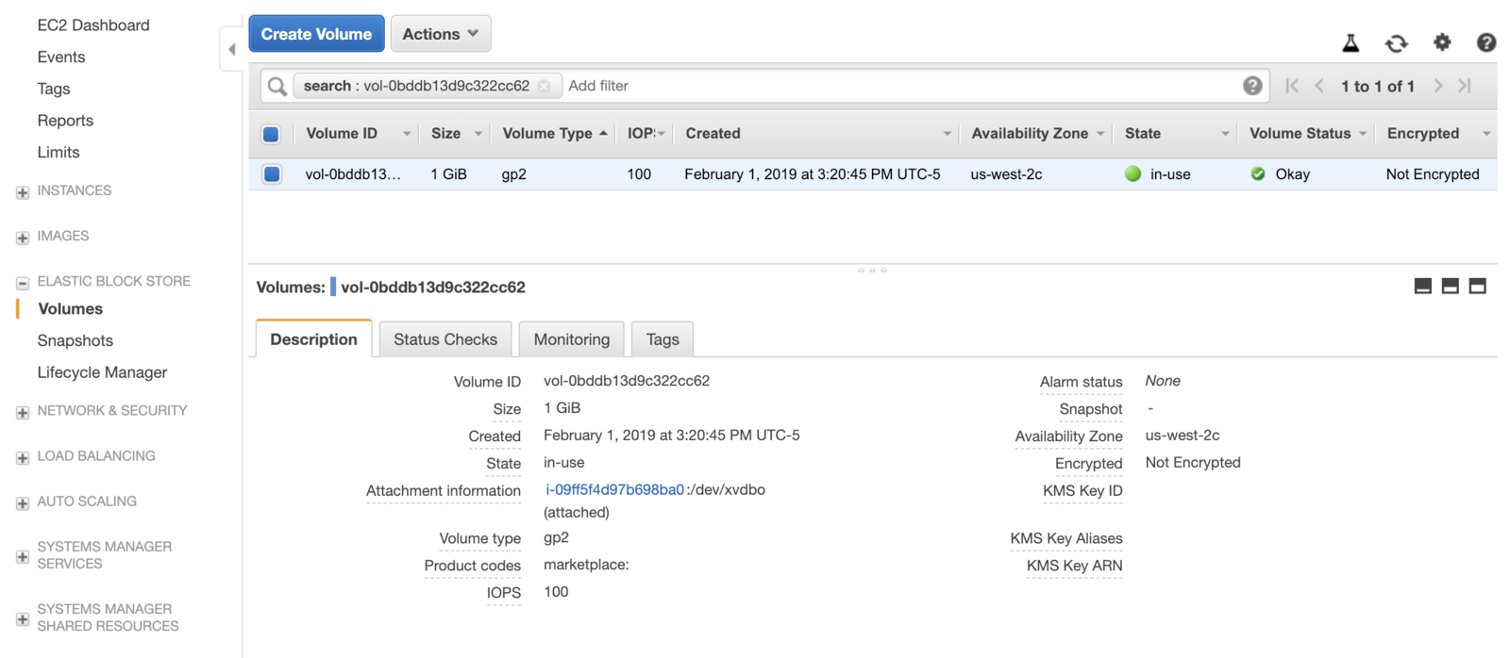Viewport: 1510px width, 658px height.
Task: Refresh the volumes list
Action: pyautogui.click(x=1397, y=42)
